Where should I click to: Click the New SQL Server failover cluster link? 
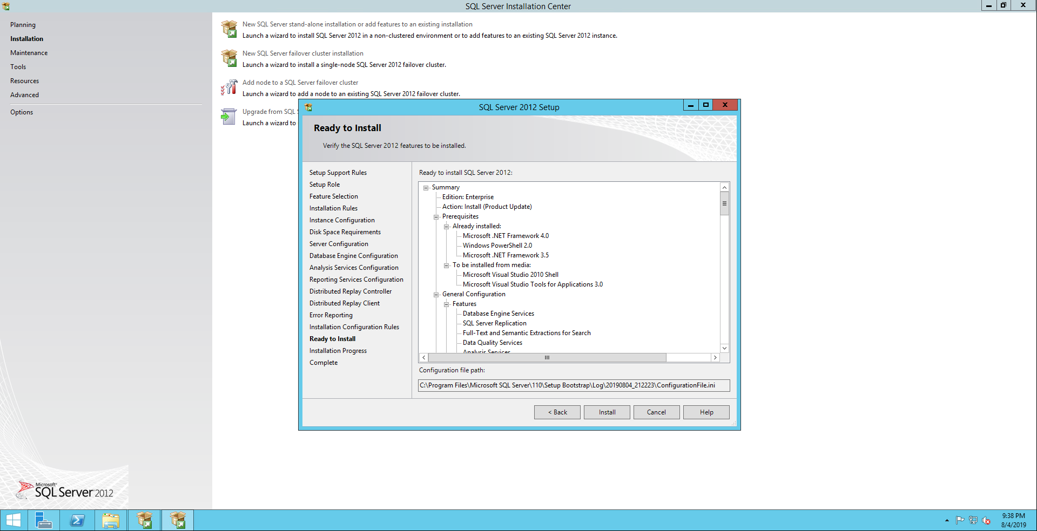302,53
